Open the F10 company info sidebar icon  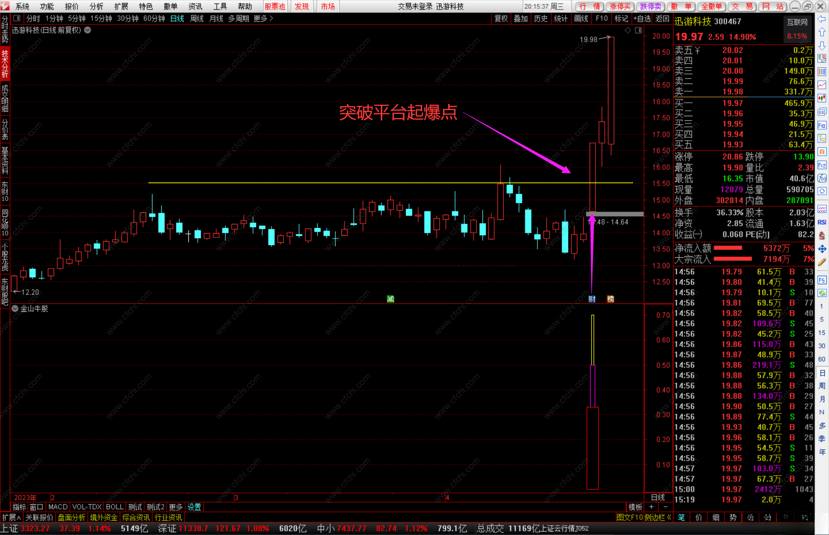tap(822, 125)
